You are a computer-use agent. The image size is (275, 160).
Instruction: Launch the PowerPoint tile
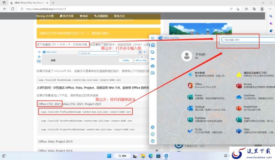point(248,108)
